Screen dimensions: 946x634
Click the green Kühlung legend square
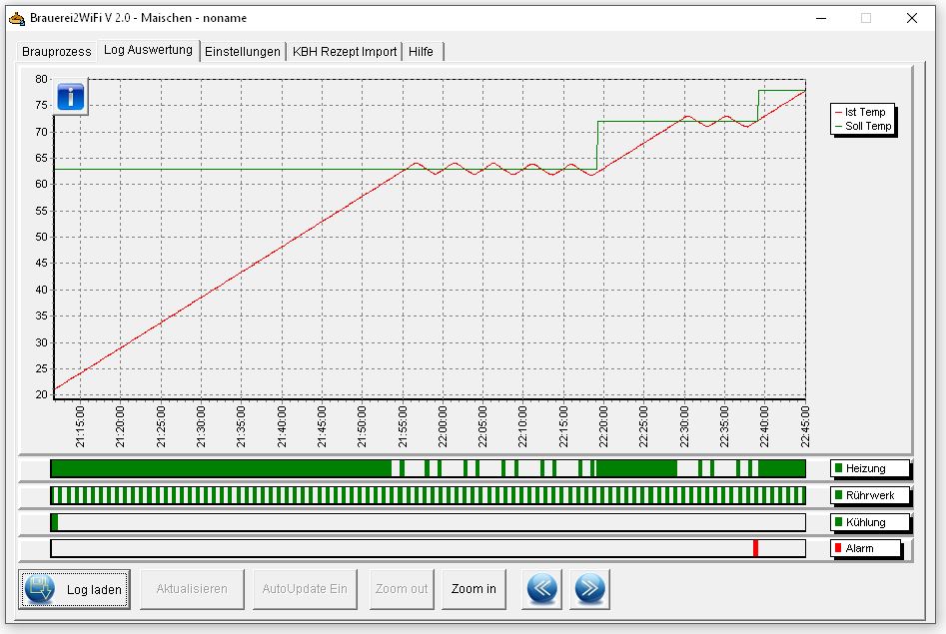(839, 522)
